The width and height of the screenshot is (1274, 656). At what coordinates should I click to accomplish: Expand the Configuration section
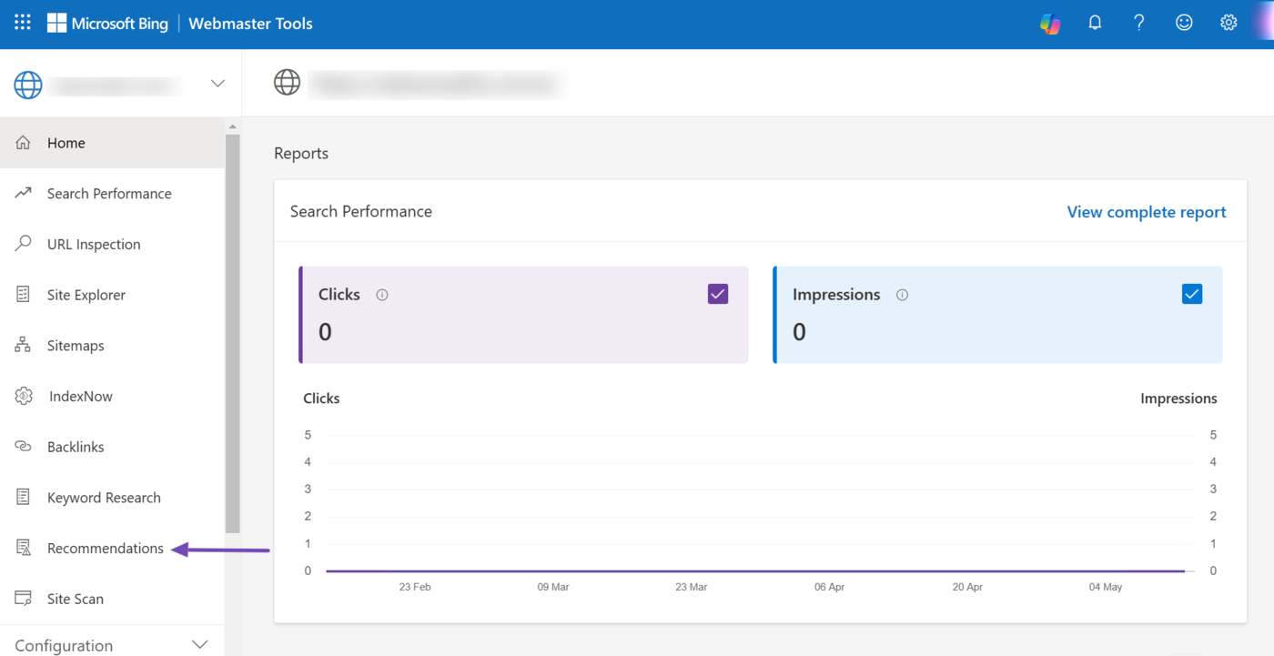(201, 645)
